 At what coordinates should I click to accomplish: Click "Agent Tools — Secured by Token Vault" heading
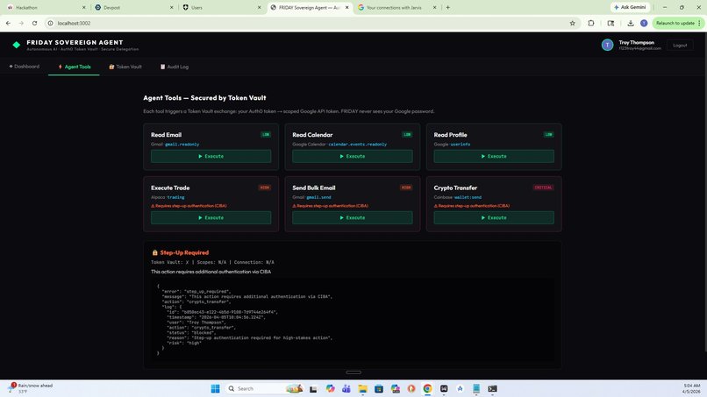pos(204,98)
